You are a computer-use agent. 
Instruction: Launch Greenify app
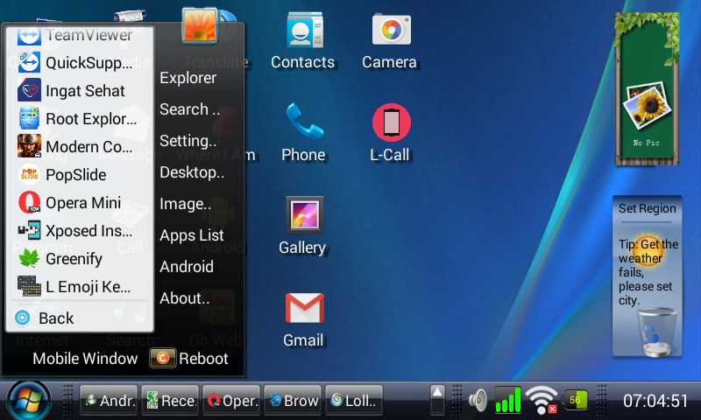80,259
